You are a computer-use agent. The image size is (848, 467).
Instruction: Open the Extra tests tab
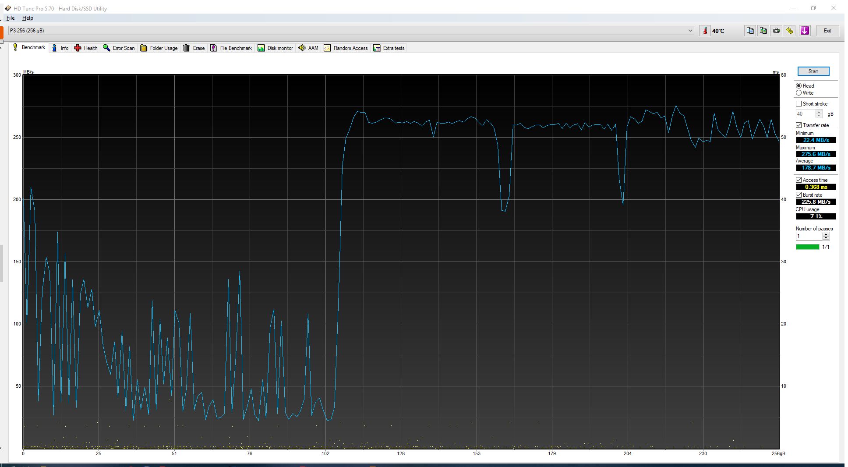pos(389,48)
